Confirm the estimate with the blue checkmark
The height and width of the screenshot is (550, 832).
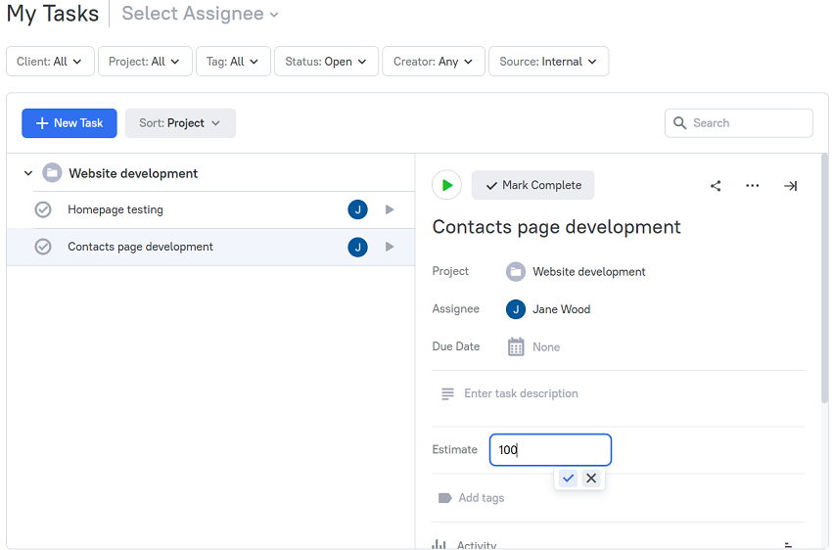coord(568,478)
